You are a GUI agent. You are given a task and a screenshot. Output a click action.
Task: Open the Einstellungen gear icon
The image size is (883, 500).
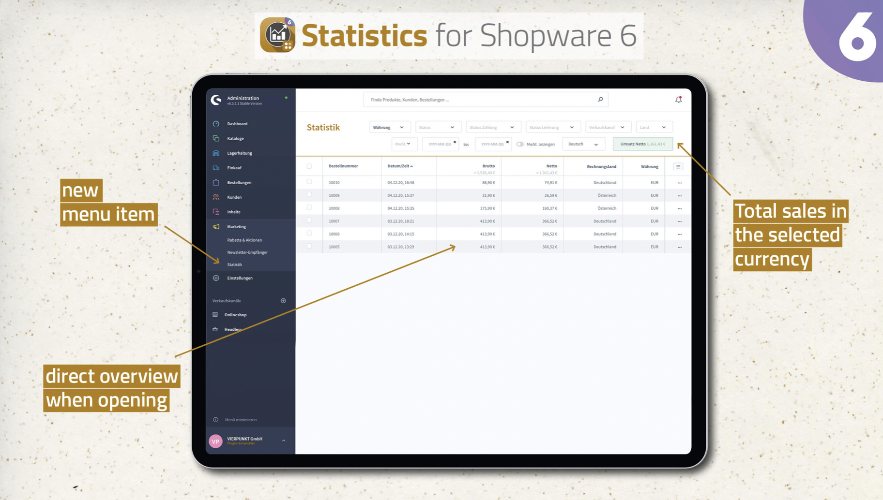pos(216,278)
